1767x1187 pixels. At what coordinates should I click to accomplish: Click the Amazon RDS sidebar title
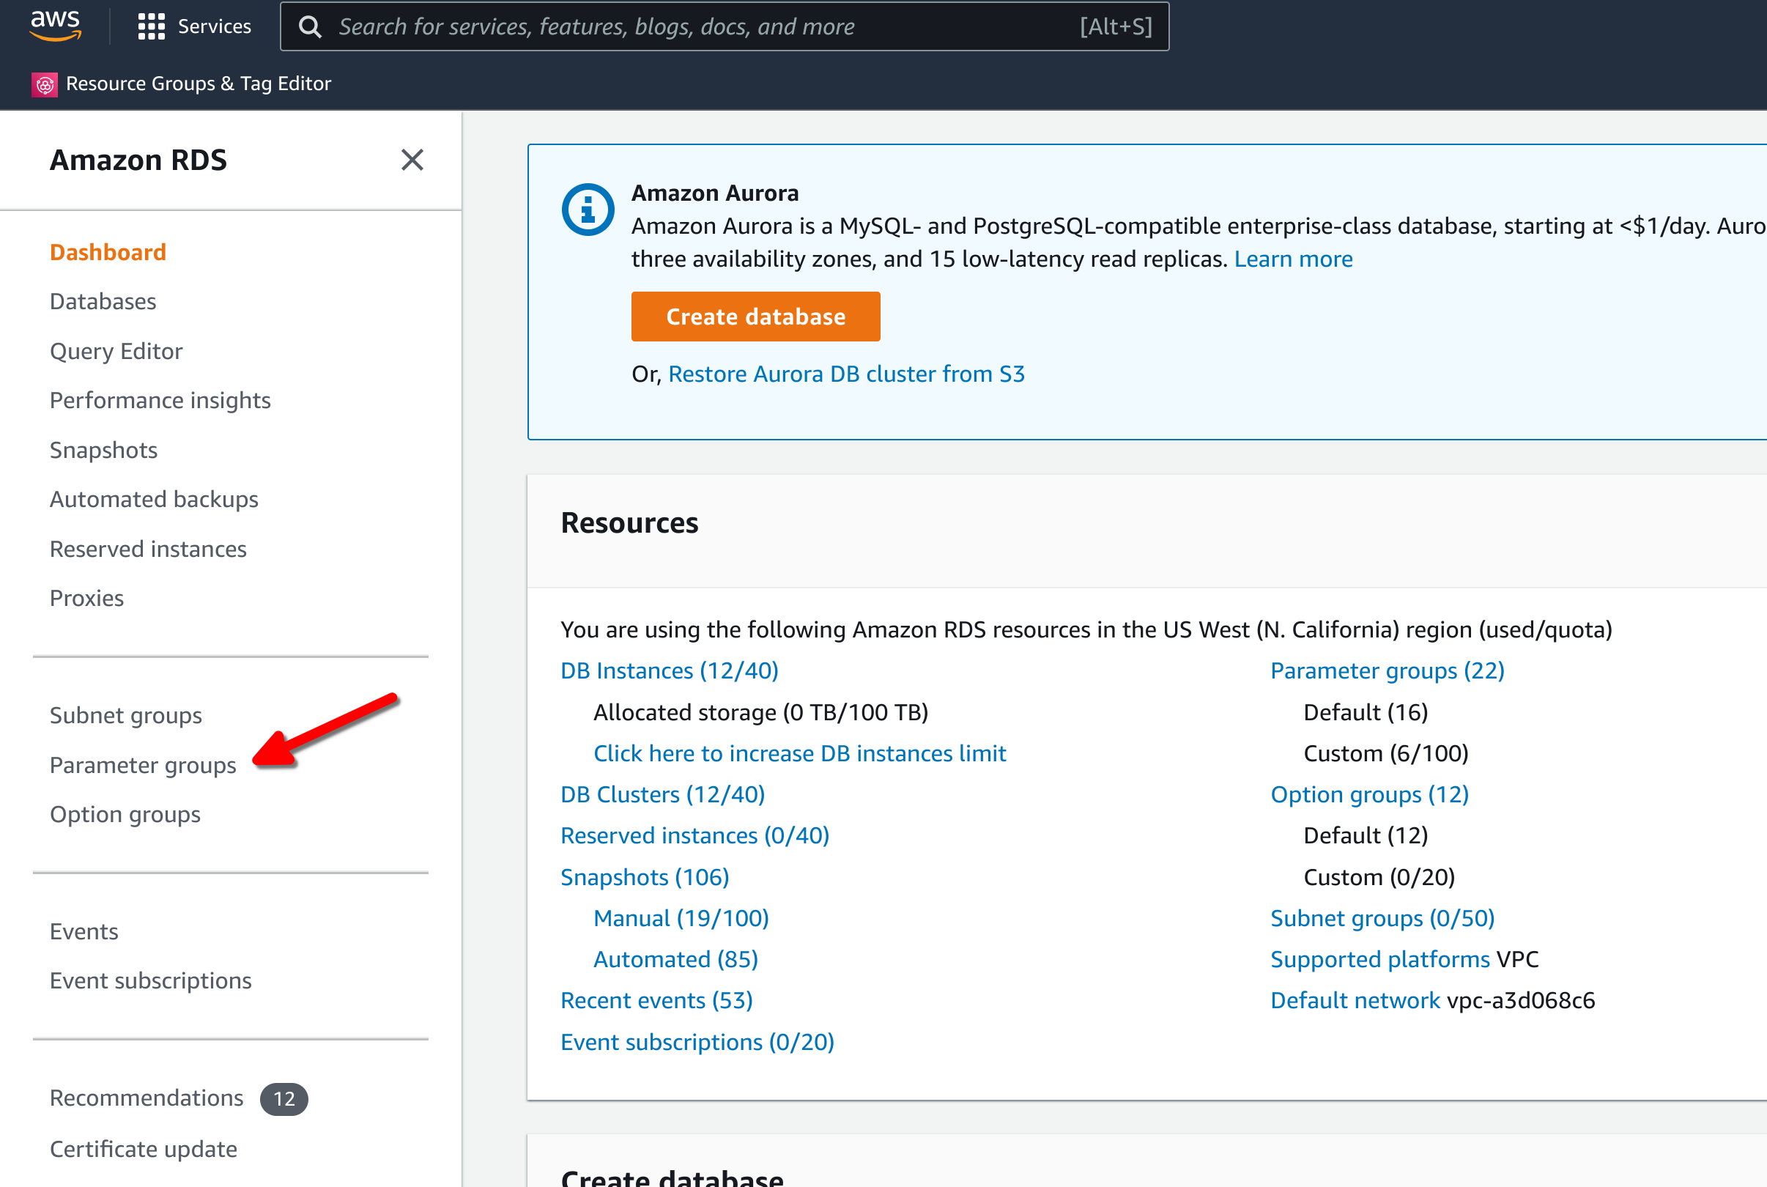click(x=138, y=160)
